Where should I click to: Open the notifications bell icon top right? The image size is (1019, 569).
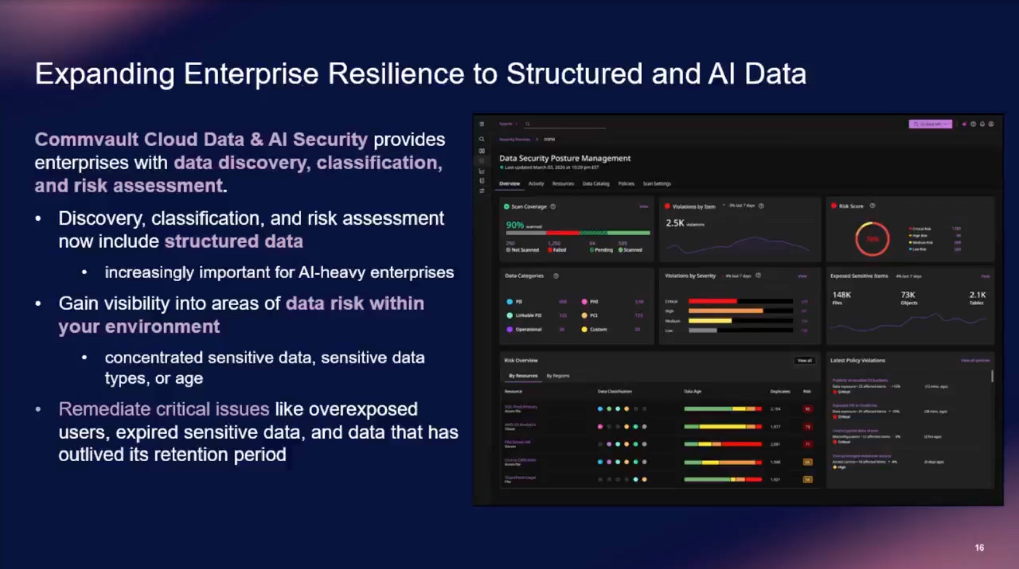pos(982,124)
